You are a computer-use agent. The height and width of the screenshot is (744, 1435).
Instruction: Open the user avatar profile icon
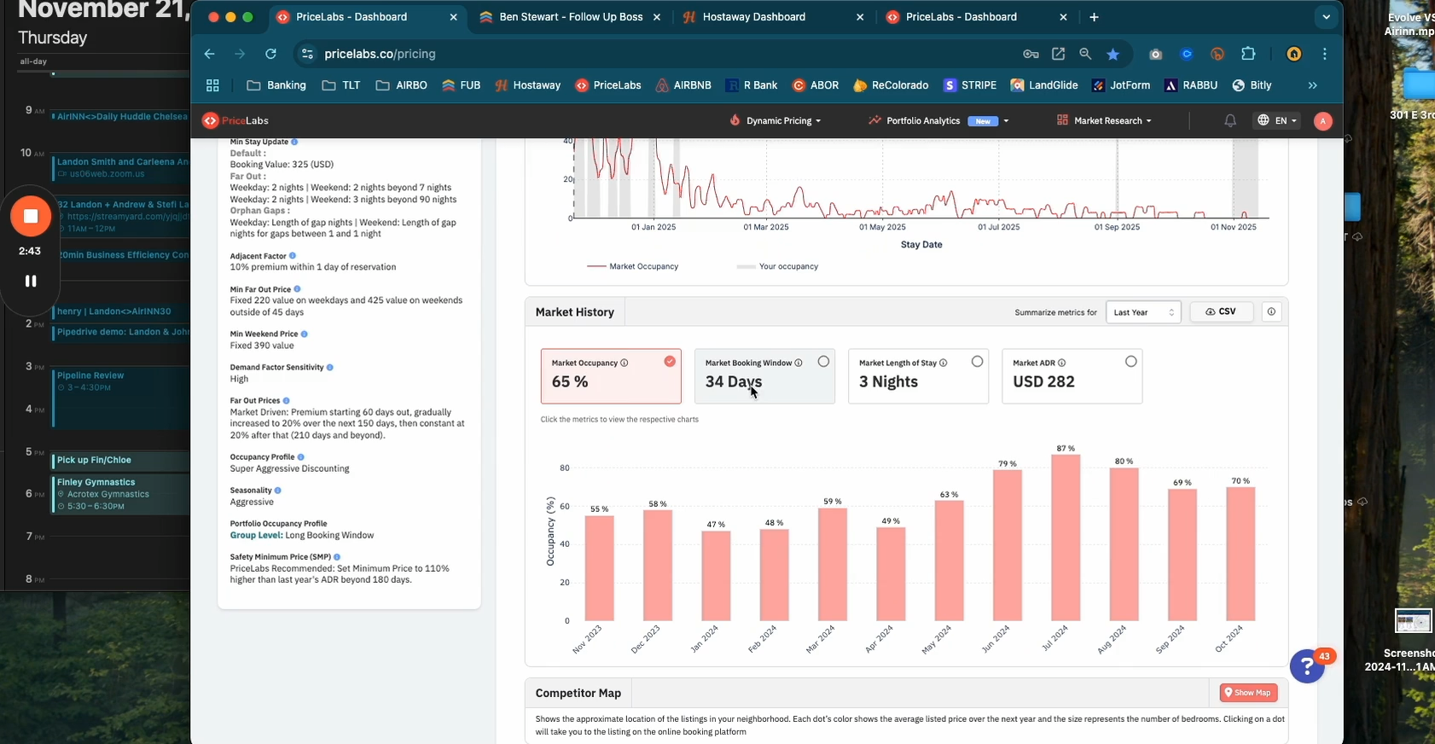pos(1322,121)
